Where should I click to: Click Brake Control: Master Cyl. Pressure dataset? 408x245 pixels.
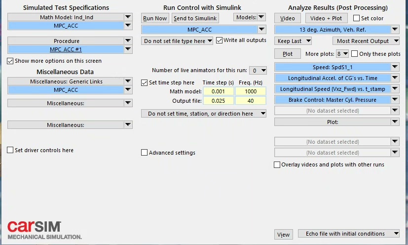click(333, 100)
